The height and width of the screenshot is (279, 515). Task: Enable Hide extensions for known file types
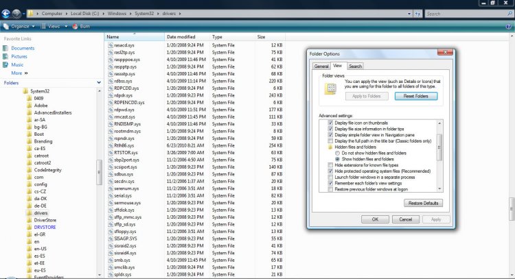[x=330, y=165]
